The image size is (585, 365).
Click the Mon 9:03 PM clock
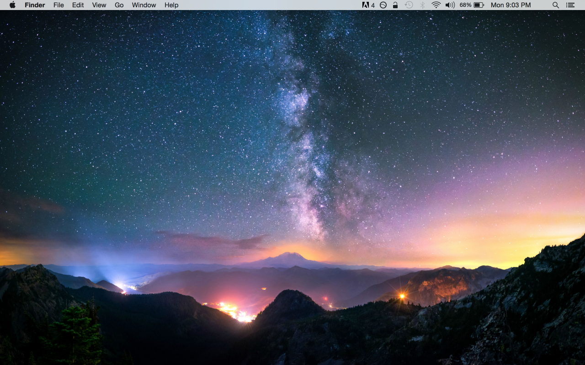click(511, 5)
